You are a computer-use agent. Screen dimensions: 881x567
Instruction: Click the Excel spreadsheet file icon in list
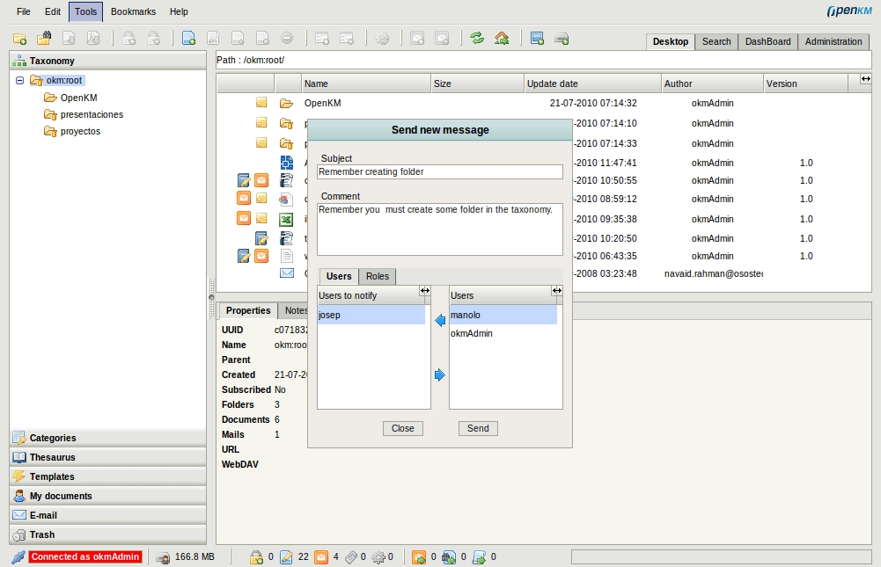(287, 220)
